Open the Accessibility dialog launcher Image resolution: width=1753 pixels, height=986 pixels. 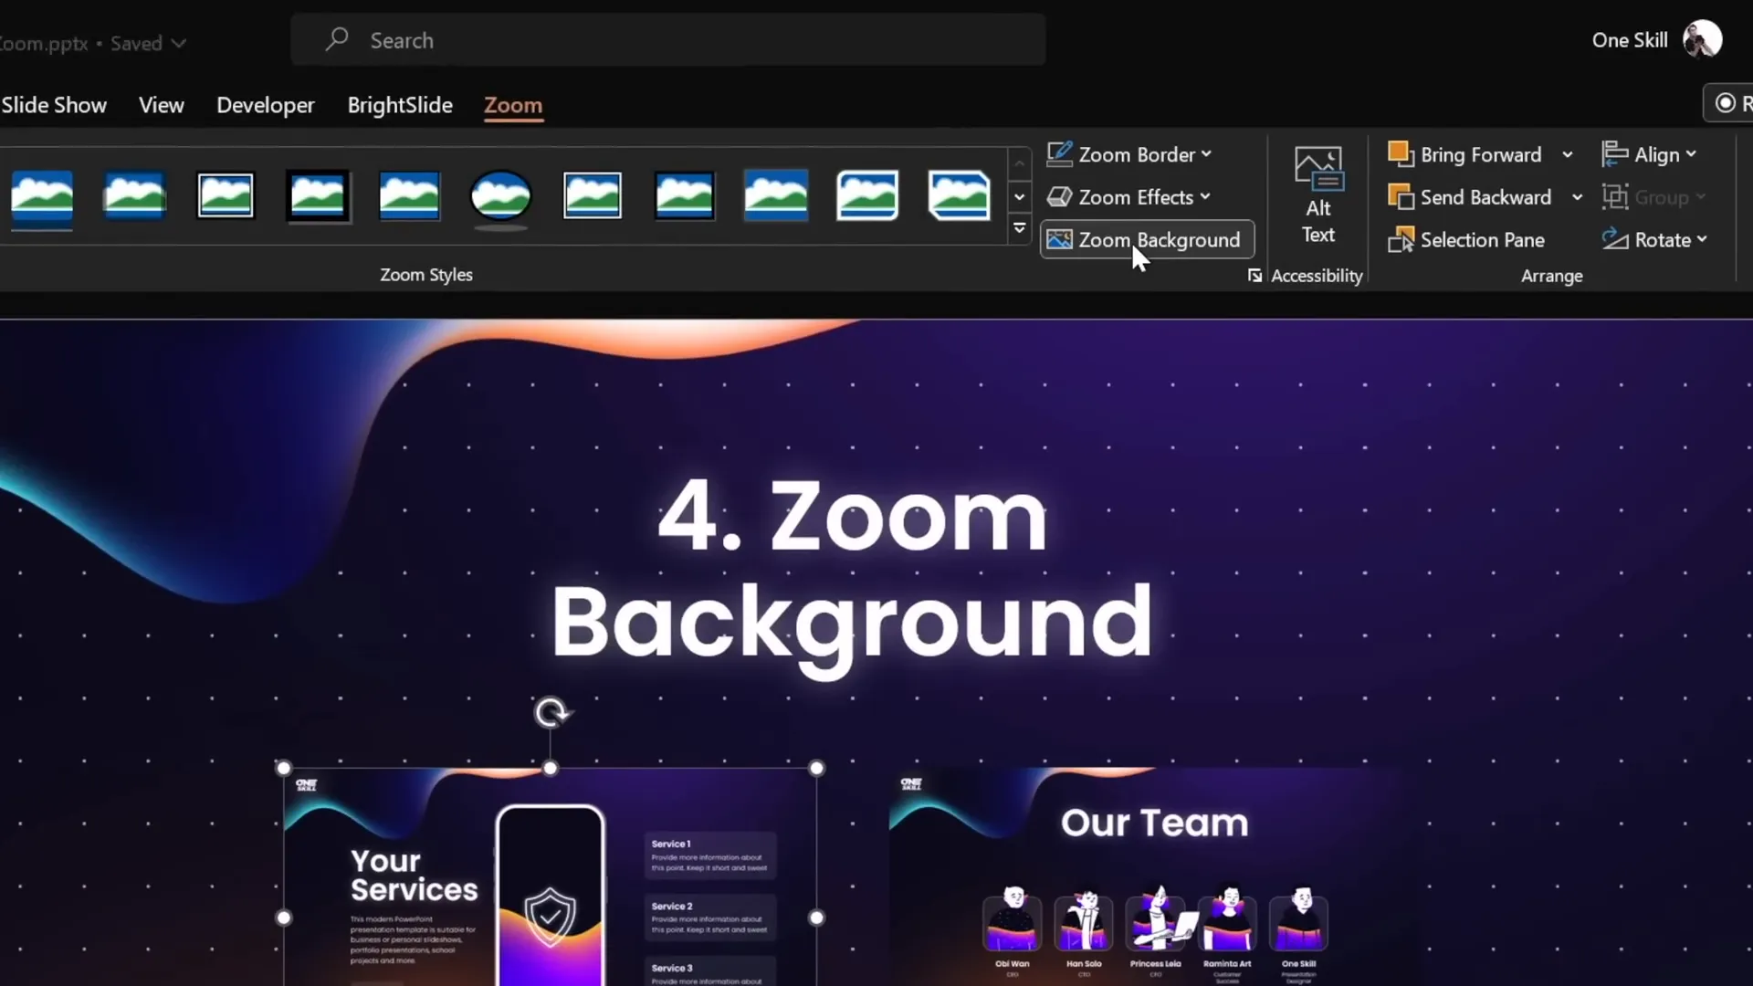point(1254,275)
